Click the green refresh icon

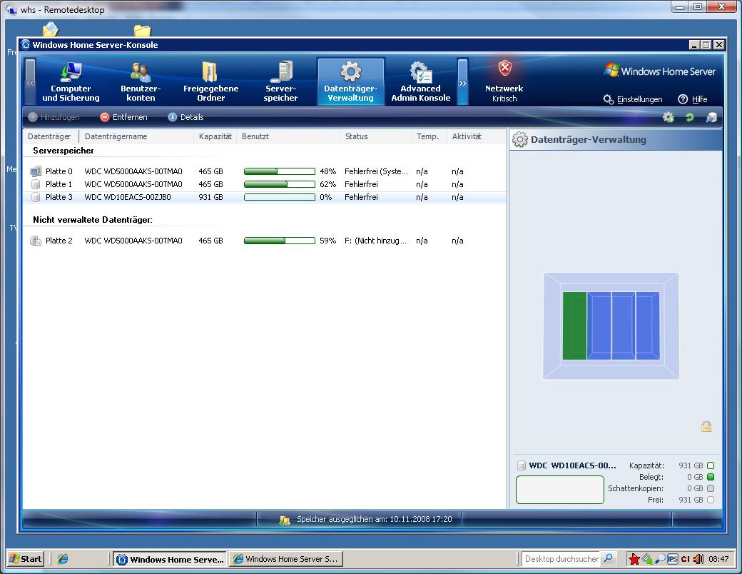(689, 117)
